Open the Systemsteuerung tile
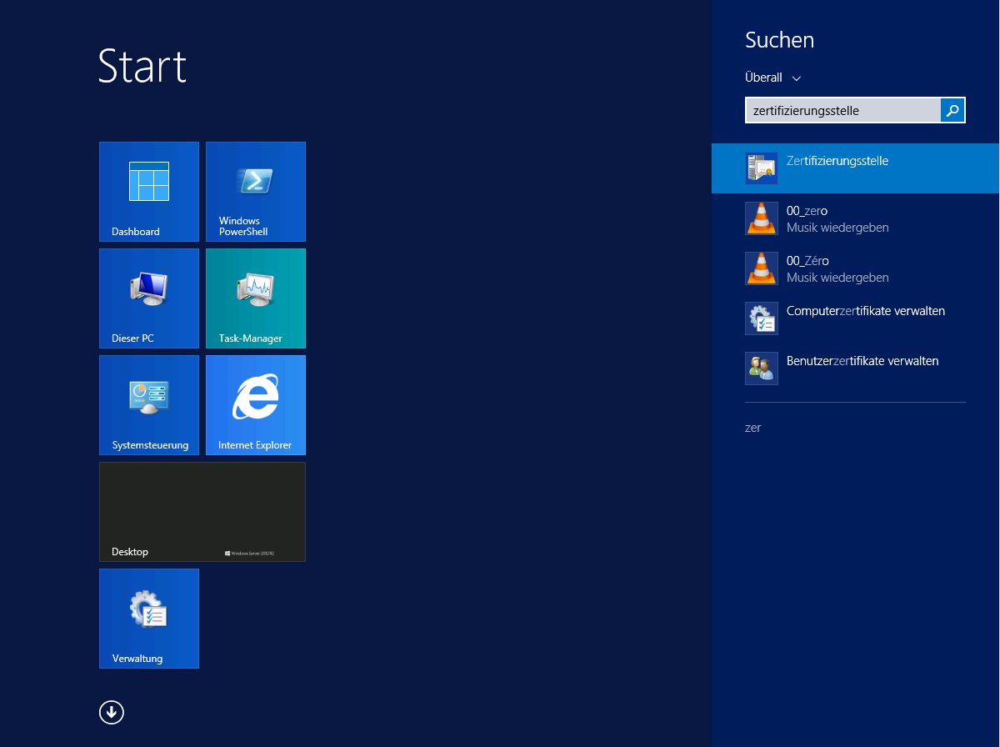1000x747 pixels. pos(149,404)
